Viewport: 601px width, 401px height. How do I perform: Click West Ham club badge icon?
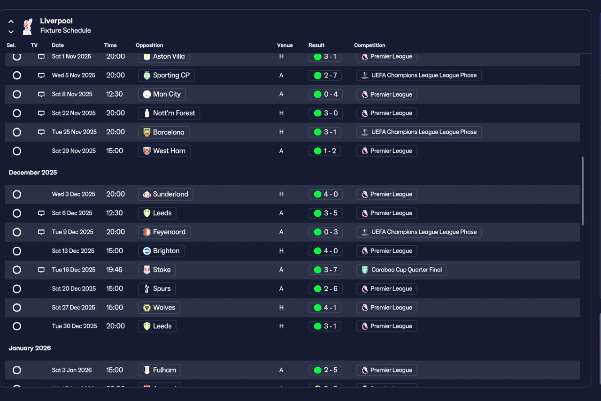coord(147,151)
